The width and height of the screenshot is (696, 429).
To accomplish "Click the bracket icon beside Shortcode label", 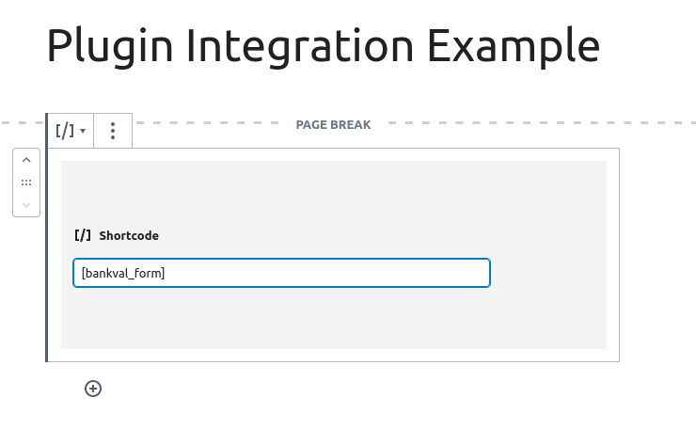I will pyautogui.click(x=83, y=235).
